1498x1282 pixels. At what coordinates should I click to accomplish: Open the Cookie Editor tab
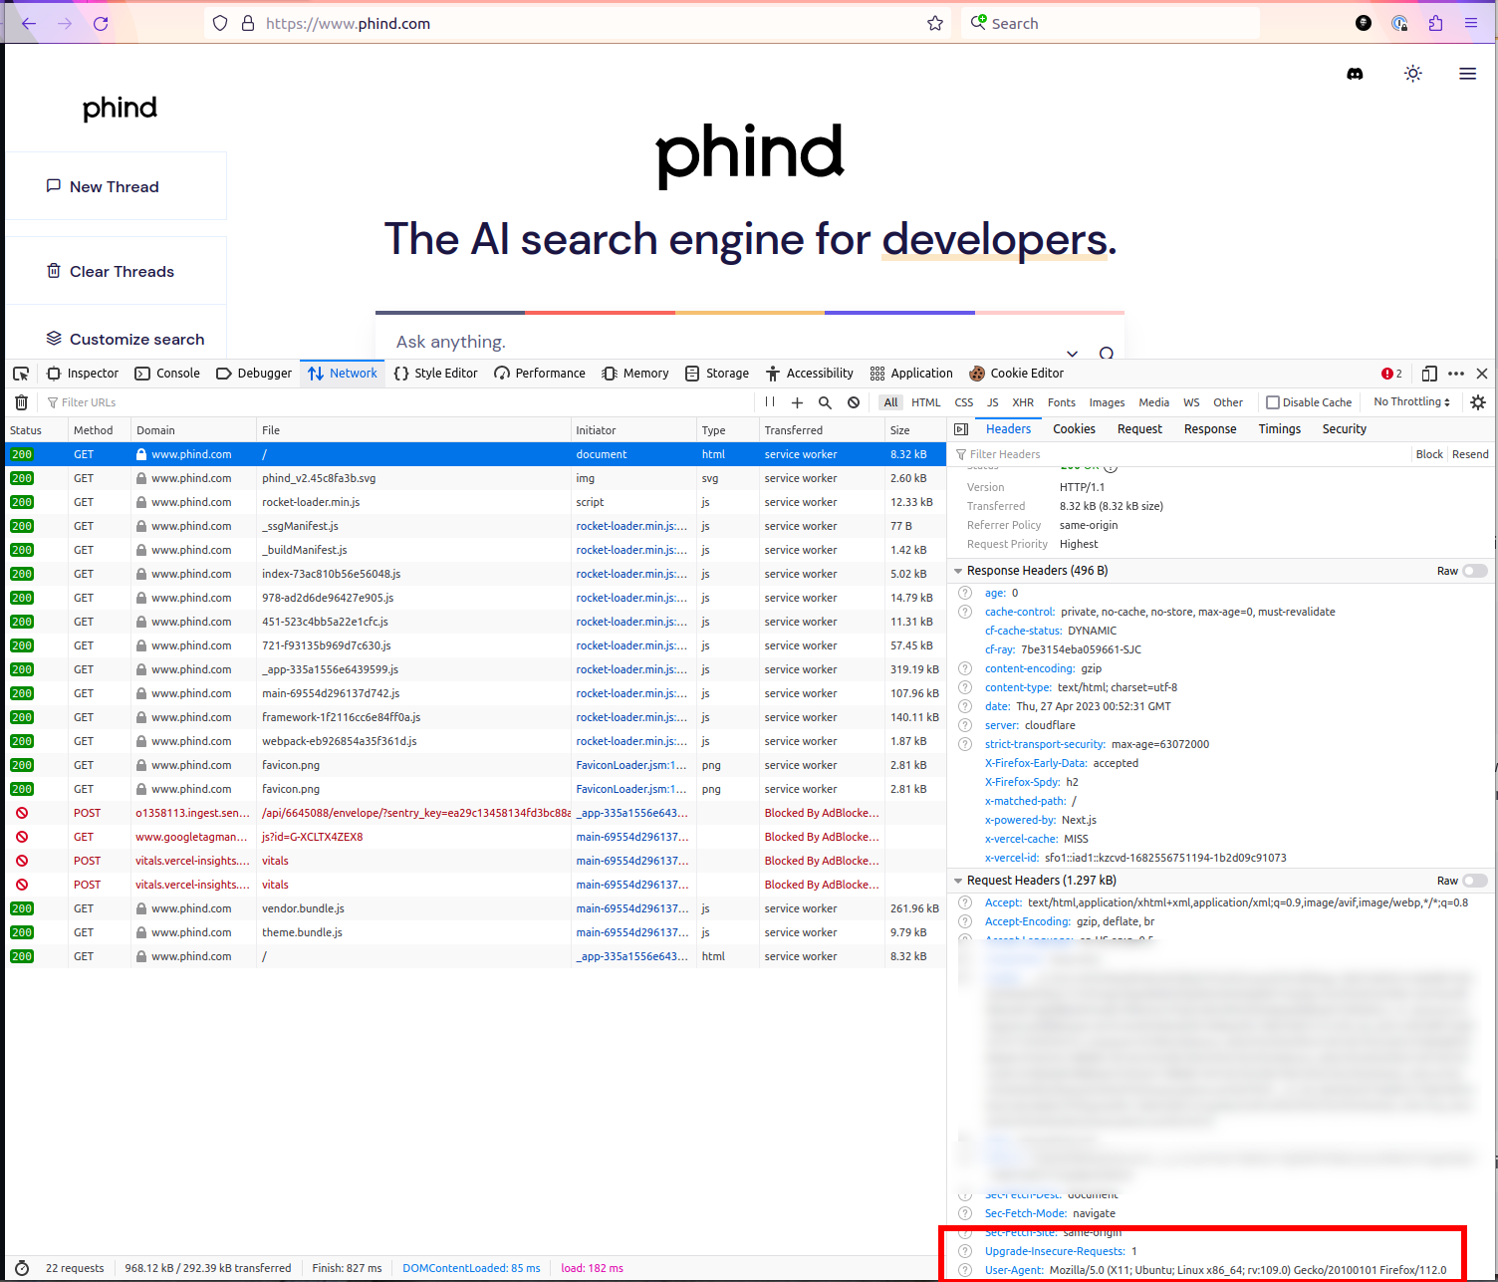1016,374
